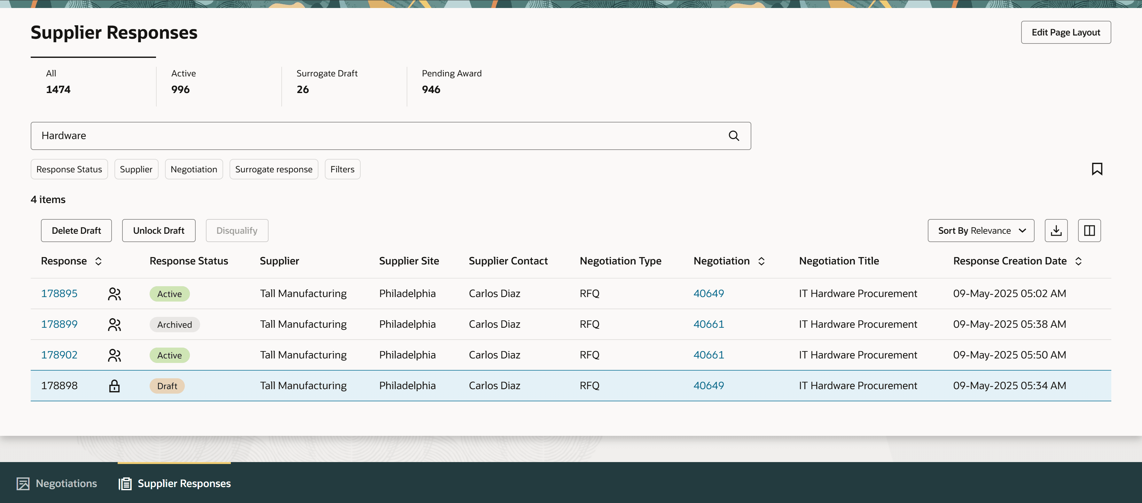The image size is (1142, 503).
Task: Click the group icon beside response 178902
Action: (x=114, y=354)
